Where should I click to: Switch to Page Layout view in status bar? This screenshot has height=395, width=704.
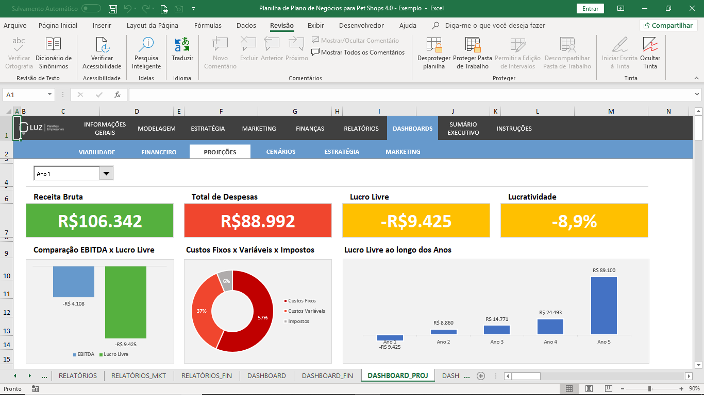pos(589,389)
